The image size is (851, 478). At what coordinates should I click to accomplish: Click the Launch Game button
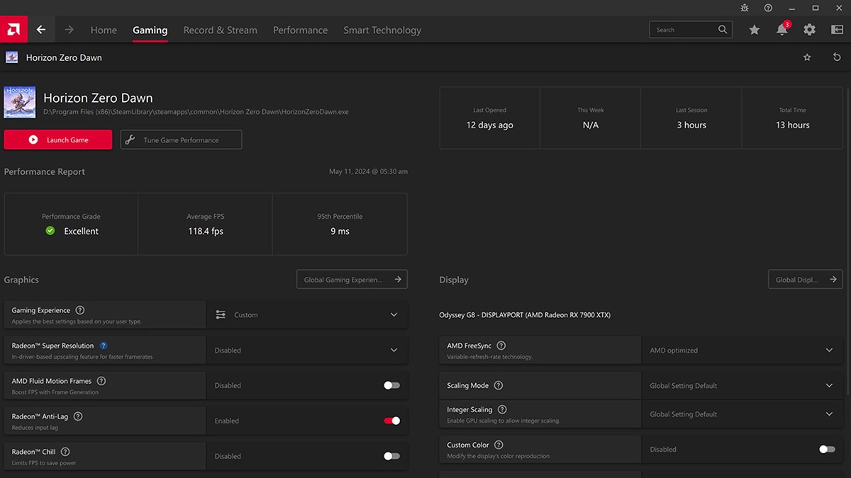[58, 140]
